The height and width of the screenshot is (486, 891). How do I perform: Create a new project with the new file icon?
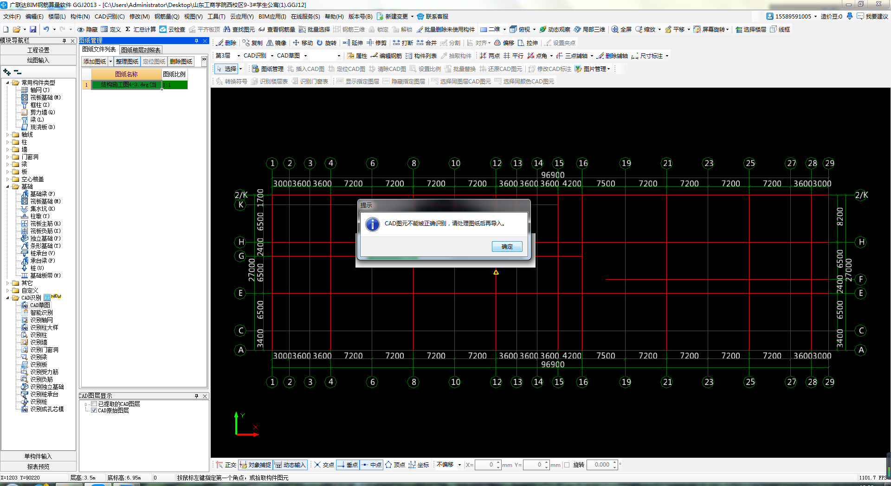[6, 29]
